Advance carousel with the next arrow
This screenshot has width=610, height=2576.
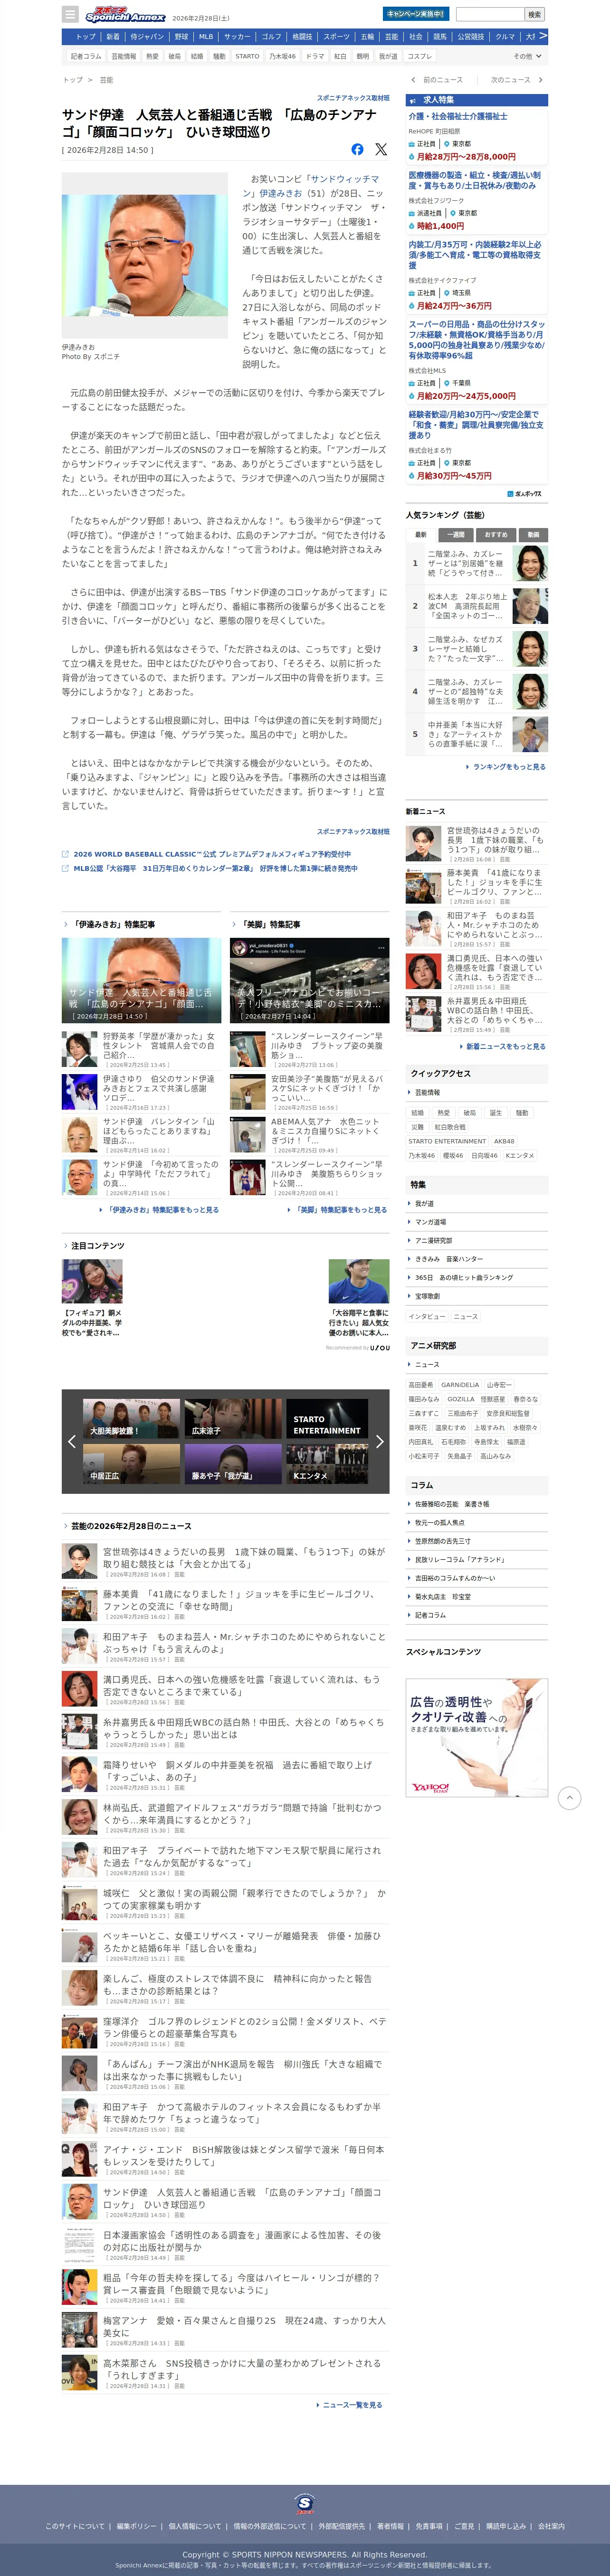379,1441
